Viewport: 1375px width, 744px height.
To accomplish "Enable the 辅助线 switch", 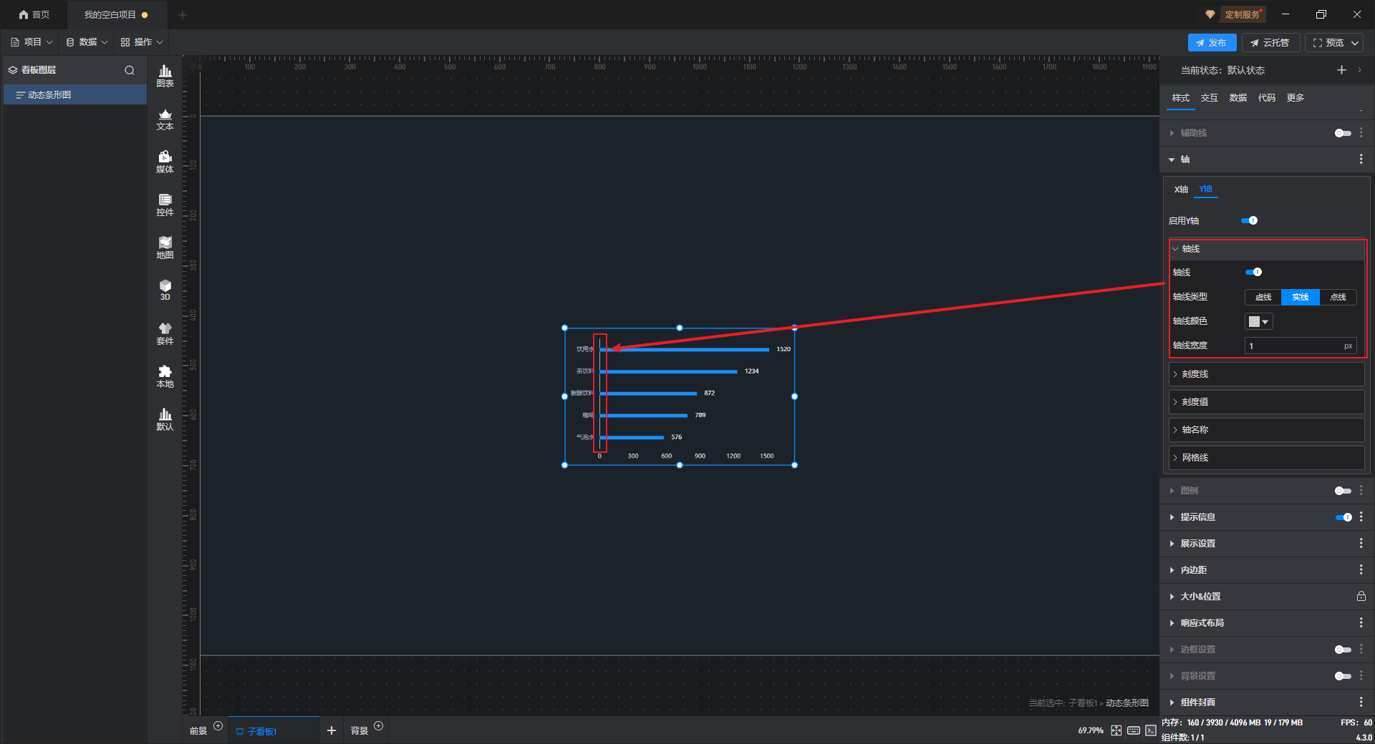I will [1343, 133].
